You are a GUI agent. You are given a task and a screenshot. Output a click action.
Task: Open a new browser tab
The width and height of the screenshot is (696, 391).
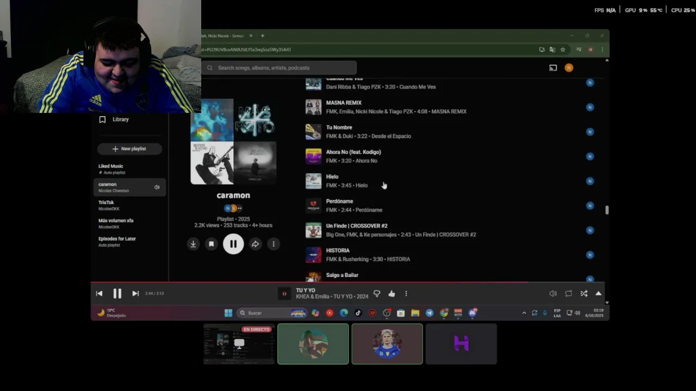pos(263,36)
